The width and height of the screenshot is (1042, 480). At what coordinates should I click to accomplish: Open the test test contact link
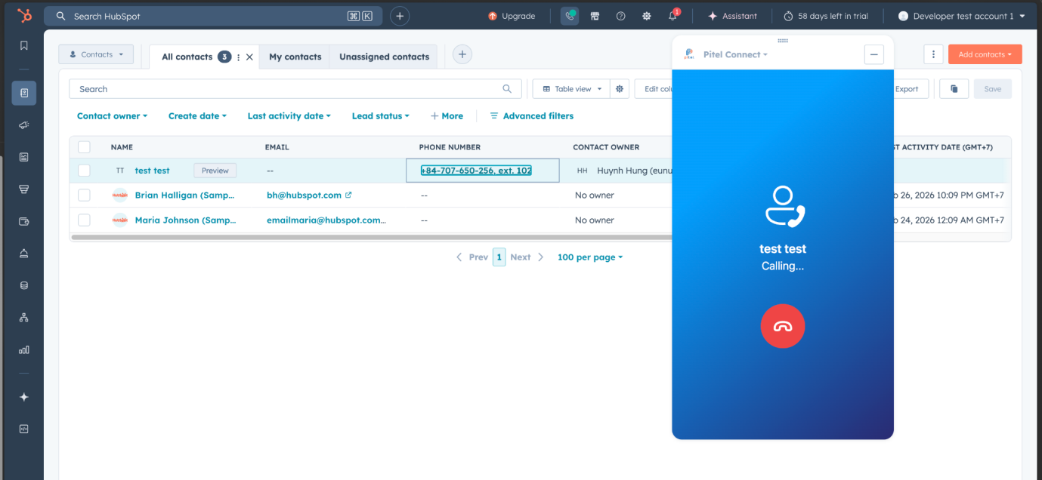click(152, 171)
